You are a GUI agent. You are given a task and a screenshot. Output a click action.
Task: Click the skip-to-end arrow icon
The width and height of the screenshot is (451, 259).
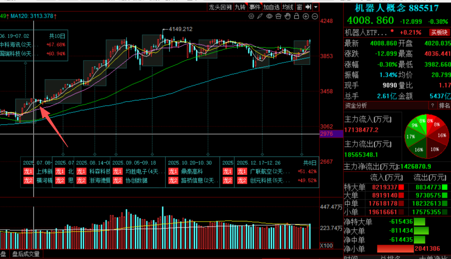[309, 7]
